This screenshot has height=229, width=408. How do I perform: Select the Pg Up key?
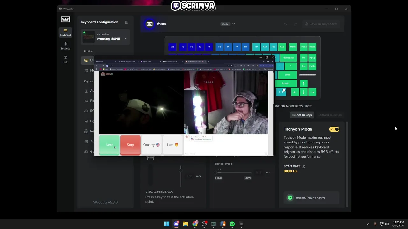(x=312, y=58)
